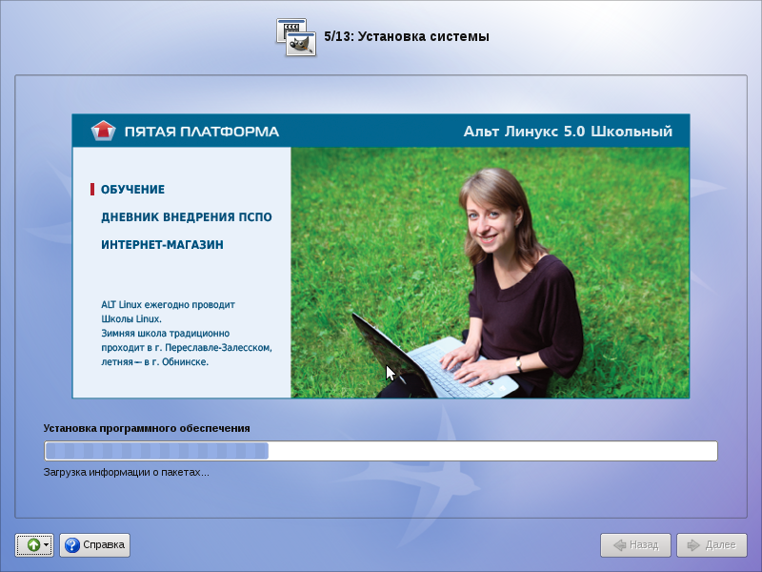Screen dimensions: 762x572
Task: Select the ИНТЕРНЕТ-МАГАЗИН banner item
Action: coord(162,245)
